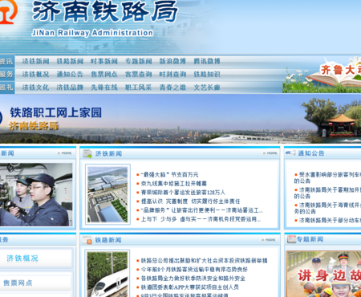The height and width of the screenshot is (297, 361).
Task: Open headline 青荣城际首个暑运发送旅客128万人
Action: [x=183, y=193]
